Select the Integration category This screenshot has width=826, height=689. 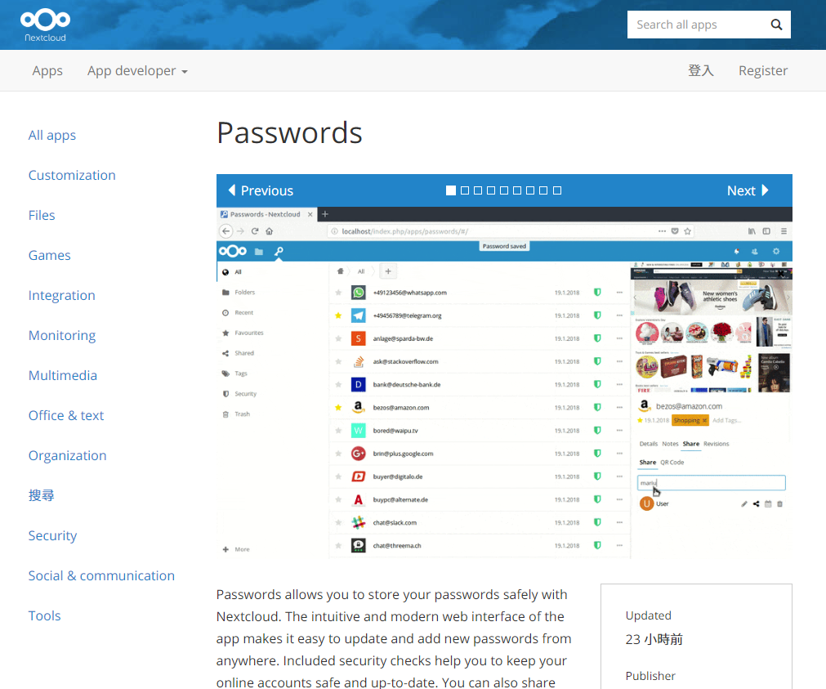tap(61, 295)
